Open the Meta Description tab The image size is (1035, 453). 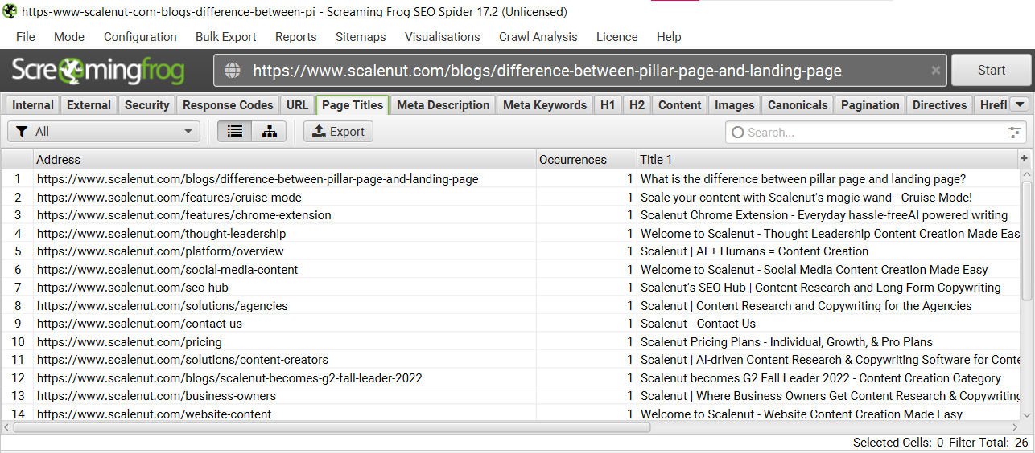(x=443, y=105)
